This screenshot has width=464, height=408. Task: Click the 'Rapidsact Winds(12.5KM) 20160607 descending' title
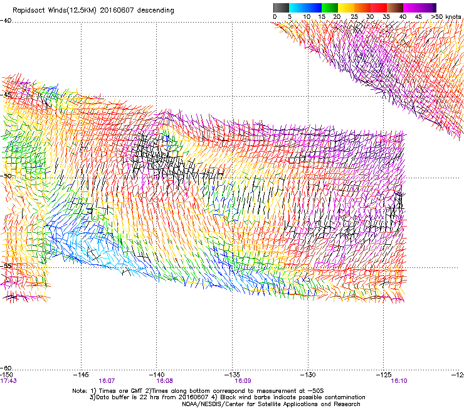tap(93, 11)
